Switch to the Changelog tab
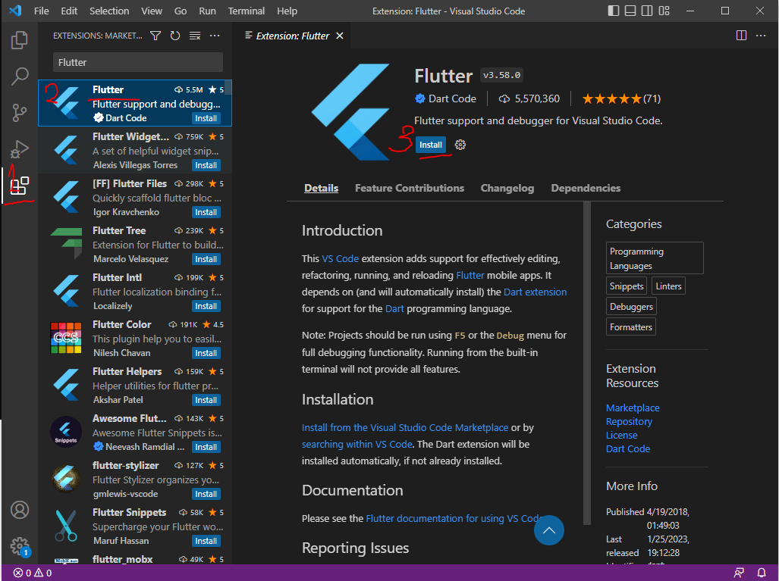Screen dimensions: 779x581 (507, 188)
